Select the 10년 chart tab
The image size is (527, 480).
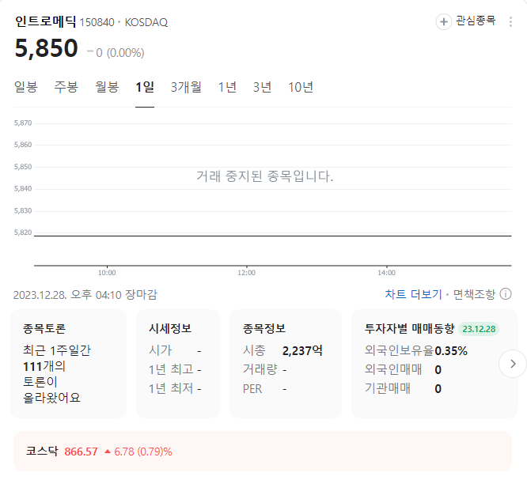pos(301,87)
